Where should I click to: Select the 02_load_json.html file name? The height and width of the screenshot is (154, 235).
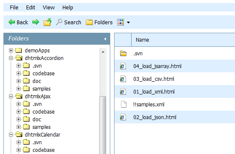(155, 117)
